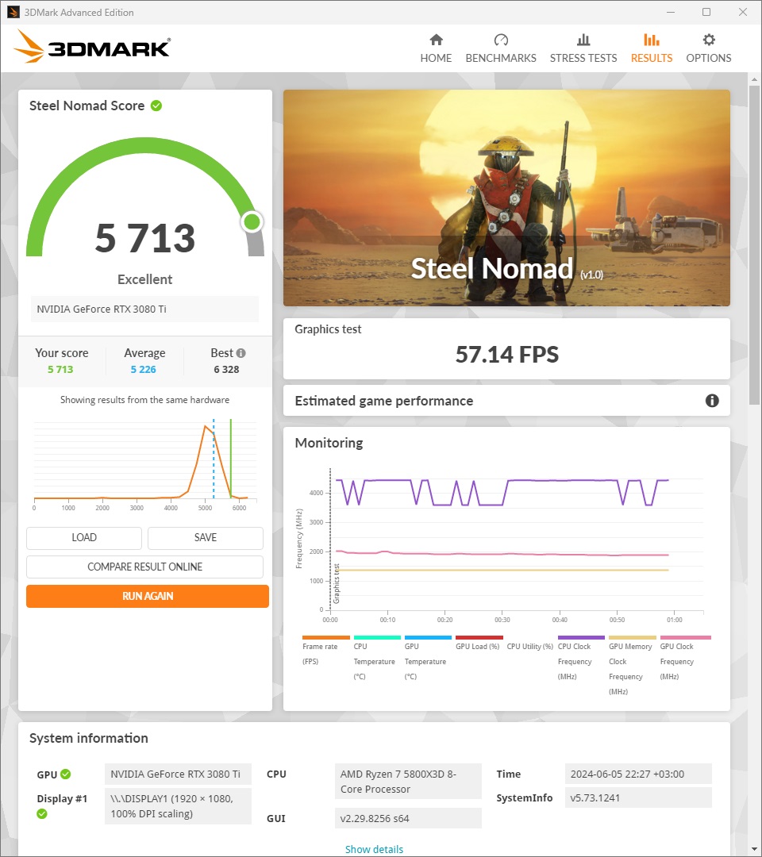Viewport: 762px width, 857px height.
Task: Click the NVIDIA GeForce RTX 3080 Ti field under score
Action: coord(144,309)
